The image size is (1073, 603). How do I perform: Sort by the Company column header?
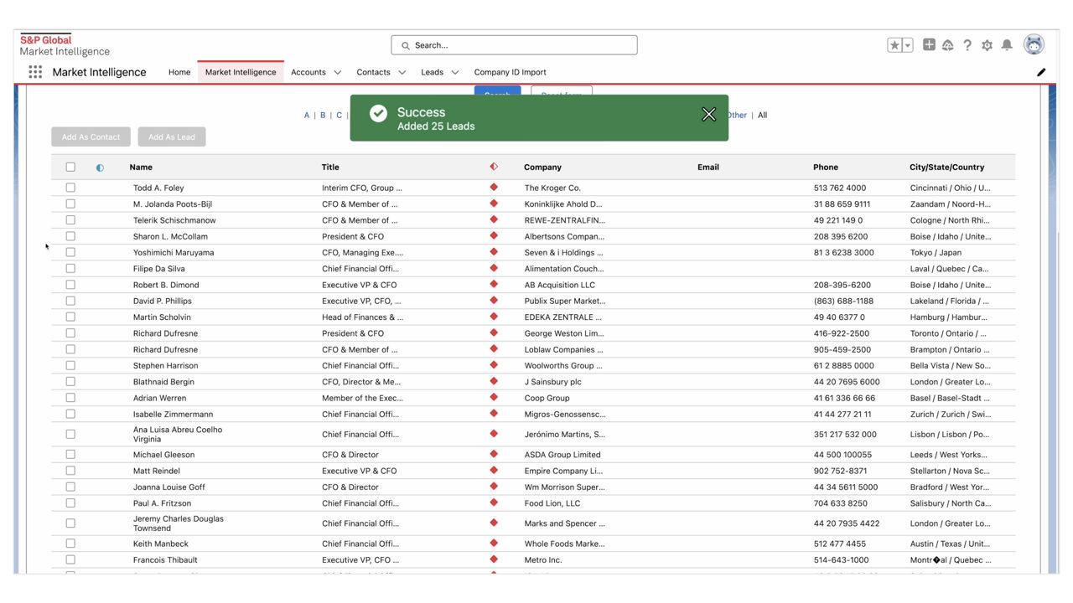pos(542,167)
